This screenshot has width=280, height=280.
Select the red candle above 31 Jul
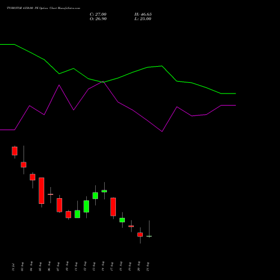tap(15, 151)
